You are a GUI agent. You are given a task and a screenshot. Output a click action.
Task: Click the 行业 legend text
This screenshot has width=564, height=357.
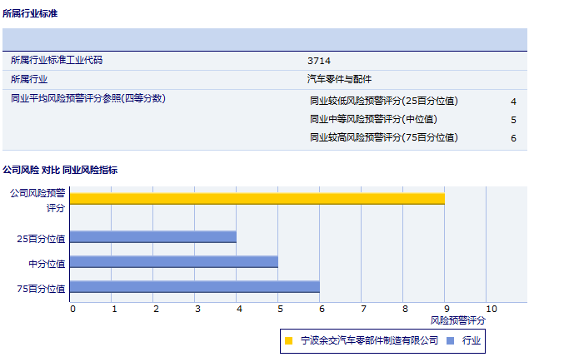(472, 340)
